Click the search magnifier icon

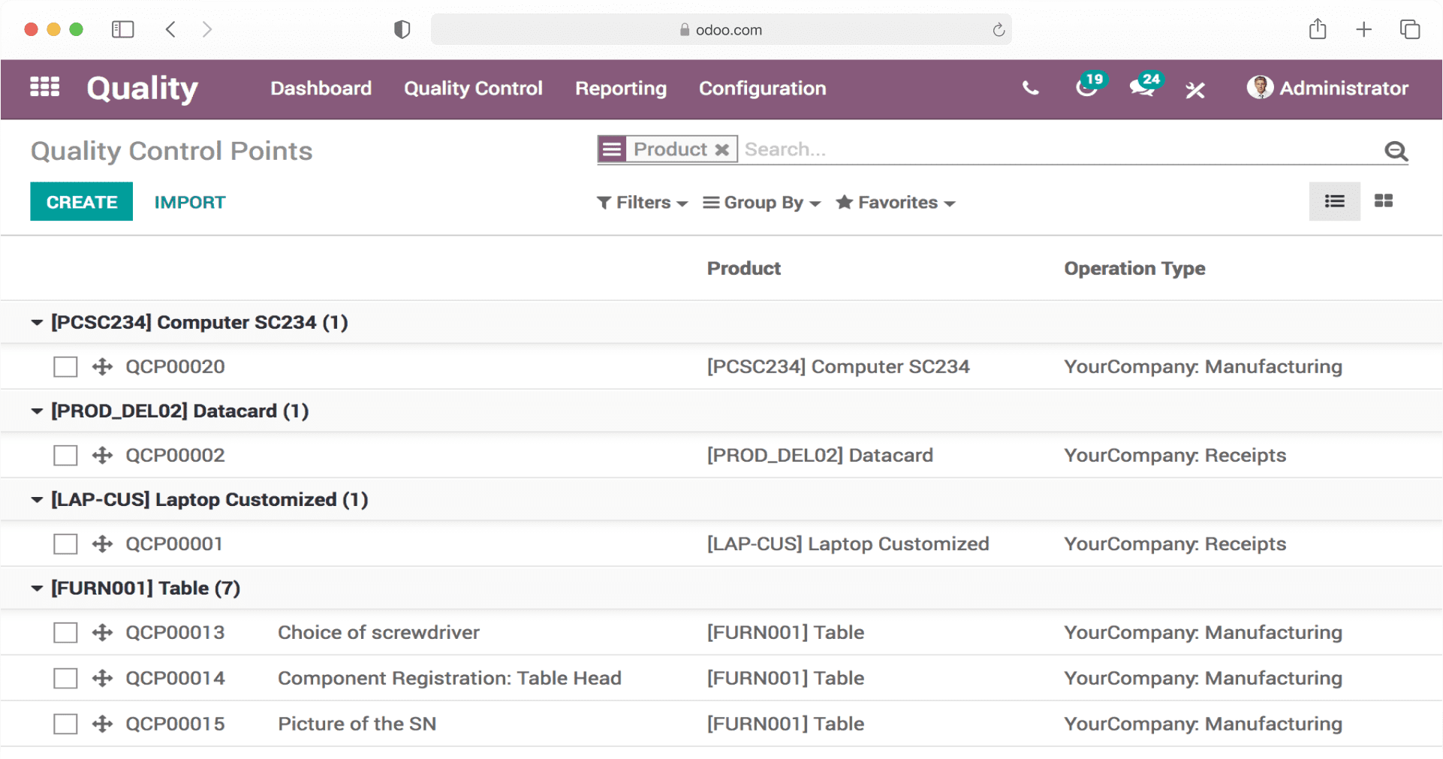(1396, 151)
